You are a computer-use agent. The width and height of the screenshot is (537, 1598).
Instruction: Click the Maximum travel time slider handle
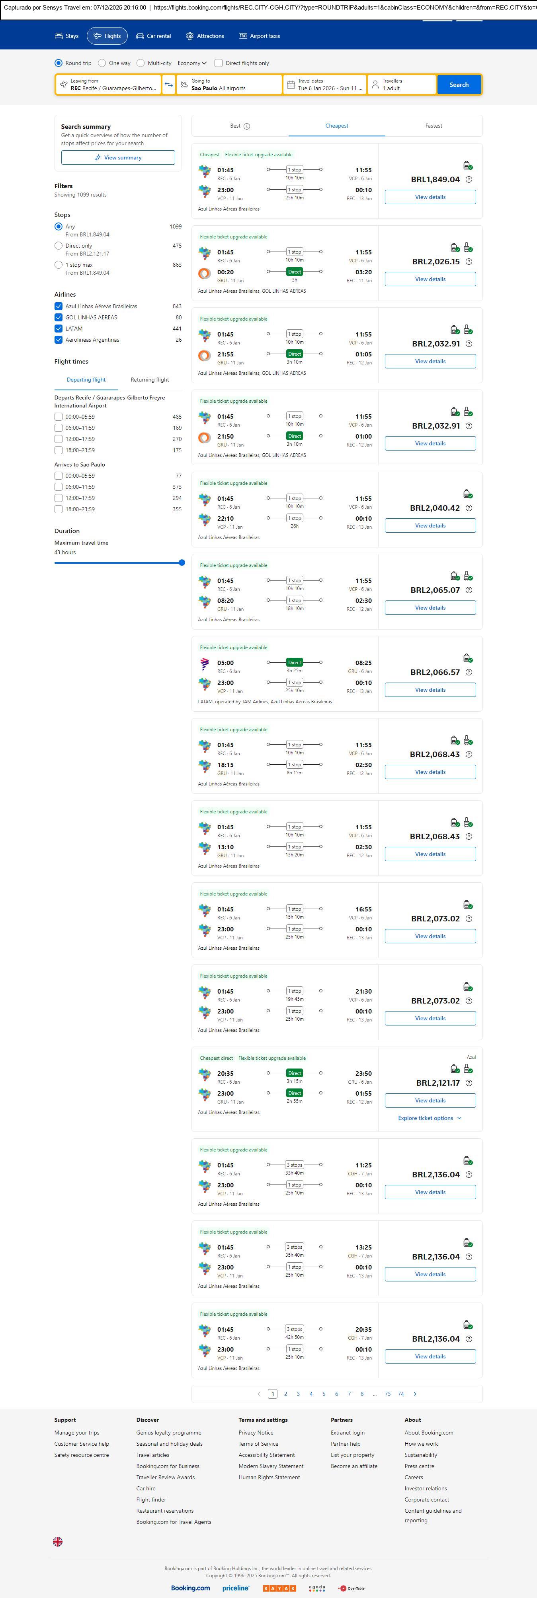coord(182,563)
